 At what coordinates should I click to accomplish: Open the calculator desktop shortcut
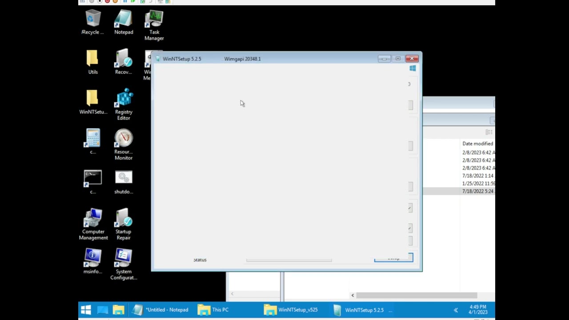point(92,142)
